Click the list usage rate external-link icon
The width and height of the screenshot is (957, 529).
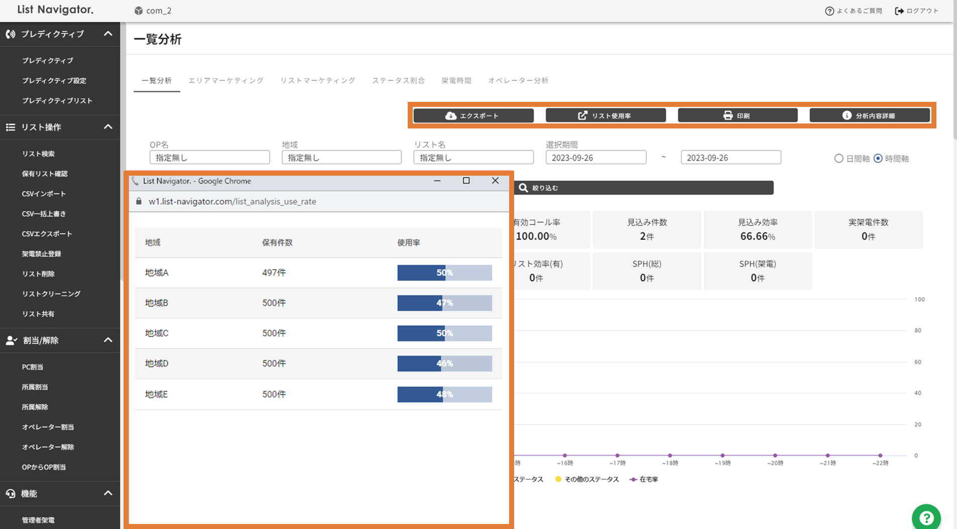pos(582,115)
